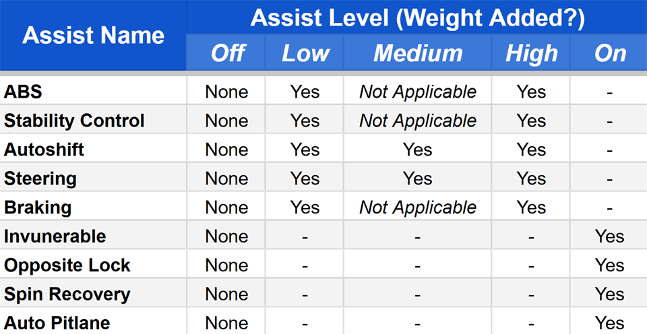
Task: Click the On column header
Action: click(609, 53)
